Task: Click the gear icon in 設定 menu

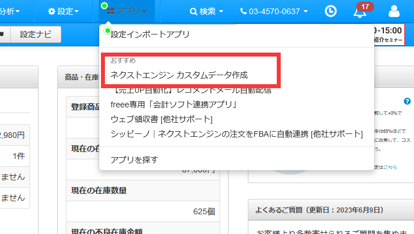Action: [x=52, y=11]
